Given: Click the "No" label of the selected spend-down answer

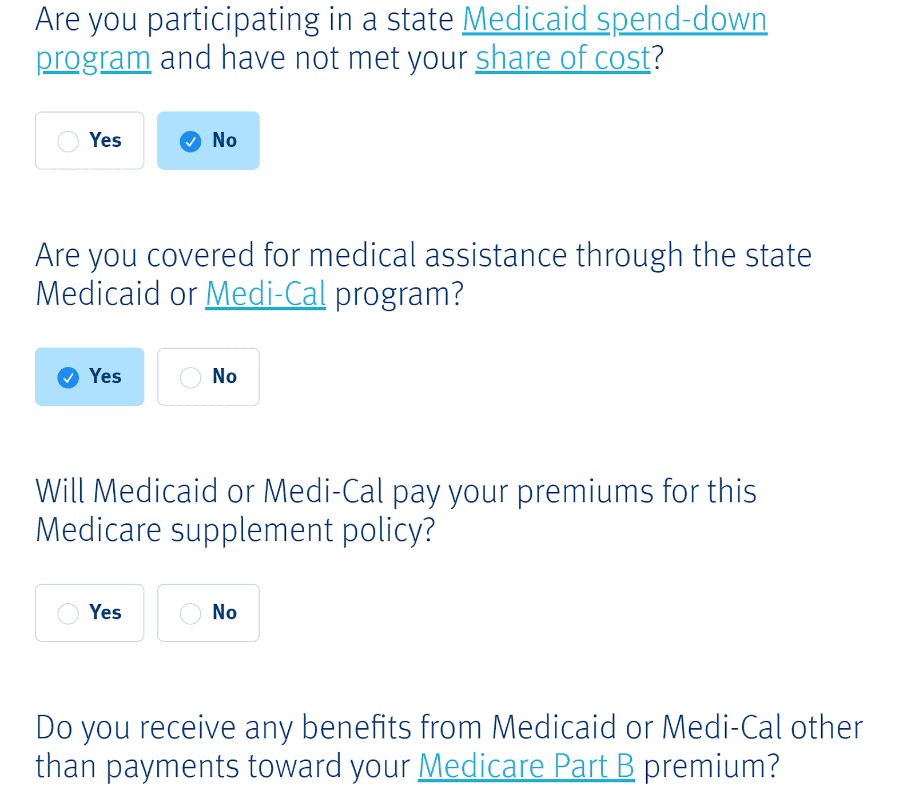Looking at the screenshot, I should coord(225,141).
